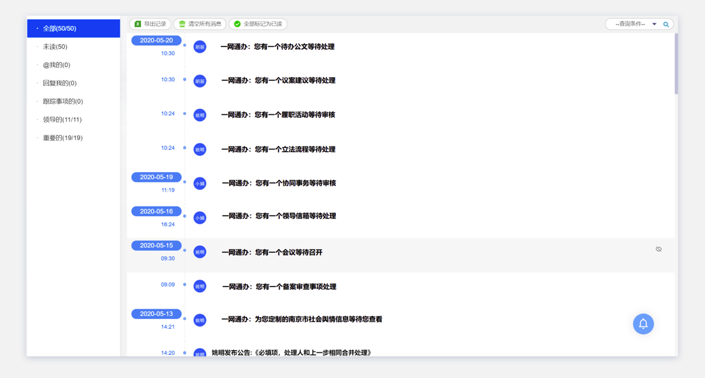Viewport: 705px width, 378px height.
Task: Open message about 南京市社会舆情信息
Action: click(302, 319)
